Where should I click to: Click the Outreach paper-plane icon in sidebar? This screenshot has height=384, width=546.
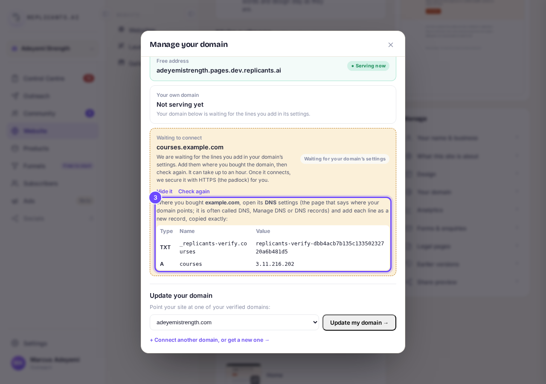(15, 96)
